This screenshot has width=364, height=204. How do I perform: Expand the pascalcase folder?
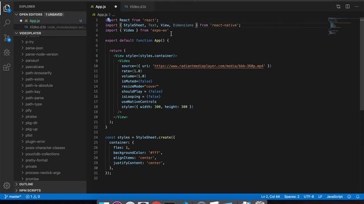50,67
